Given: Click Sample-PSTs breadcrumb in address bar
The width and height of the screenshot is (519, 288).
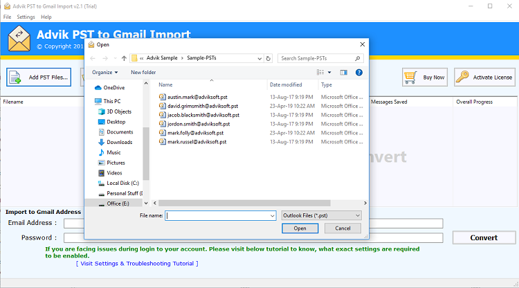Looking at the screenshot, I should point(201,58).
